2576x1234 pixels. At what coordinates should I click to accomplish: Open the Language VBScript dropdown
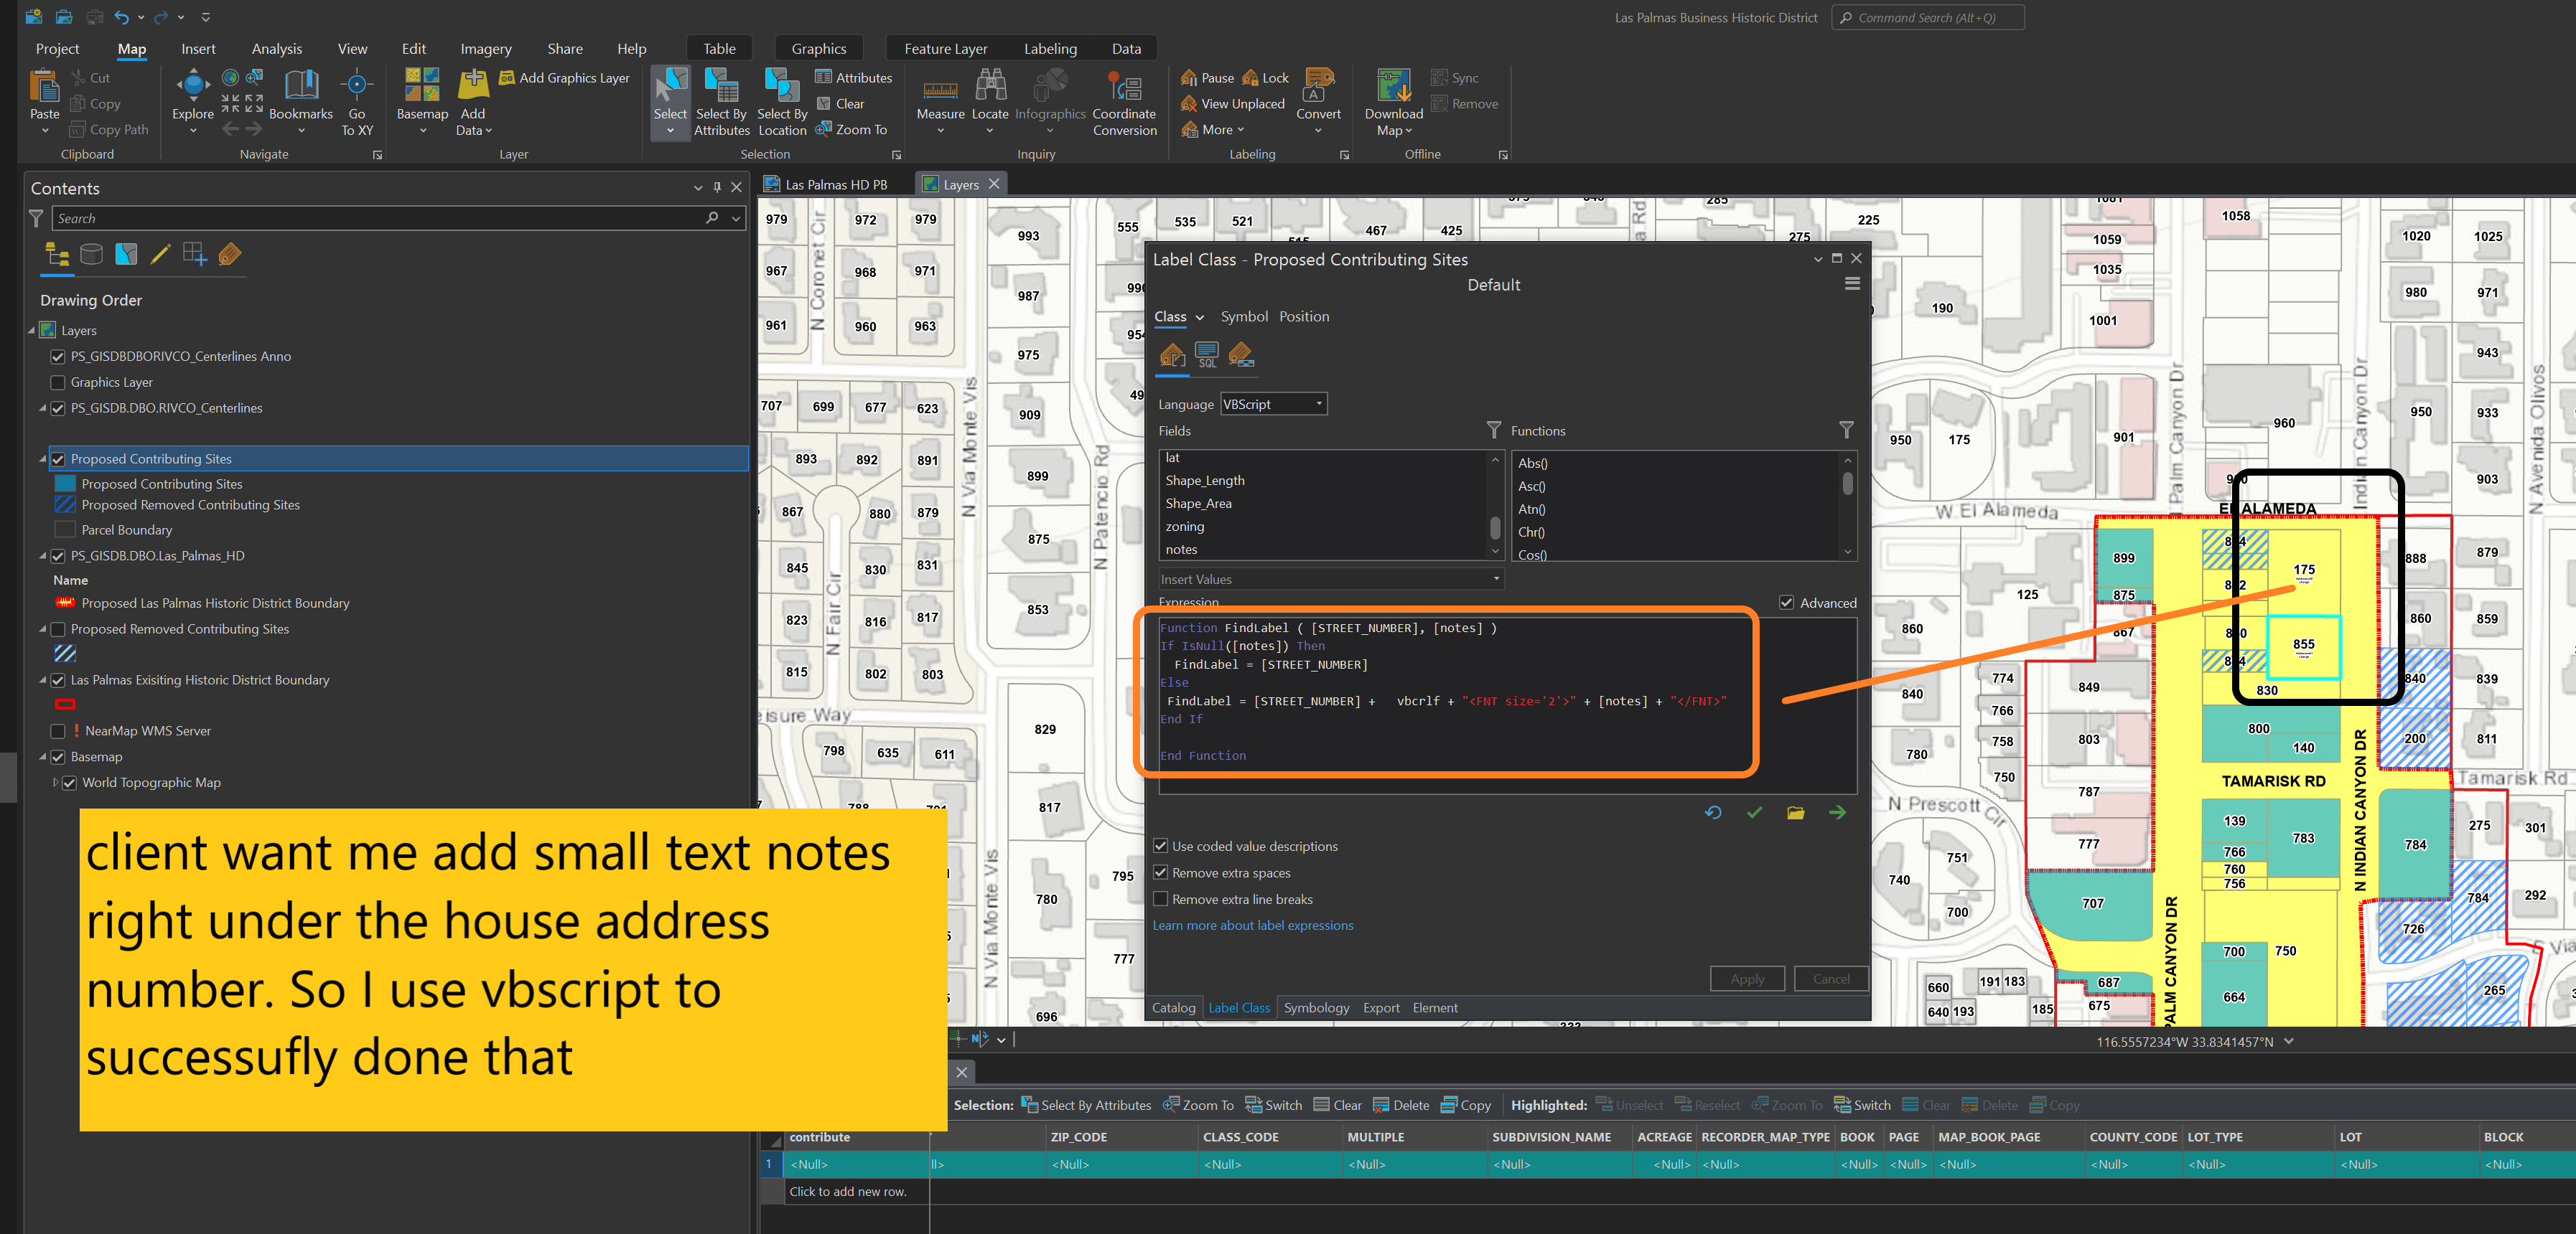click(x=1273, y=405)
